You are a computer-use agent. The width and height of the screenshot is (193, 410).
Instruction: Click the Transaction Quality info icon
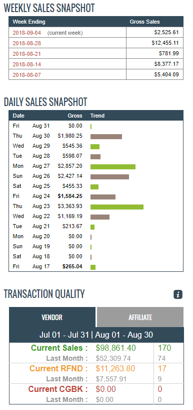click(x=178, y=294)
